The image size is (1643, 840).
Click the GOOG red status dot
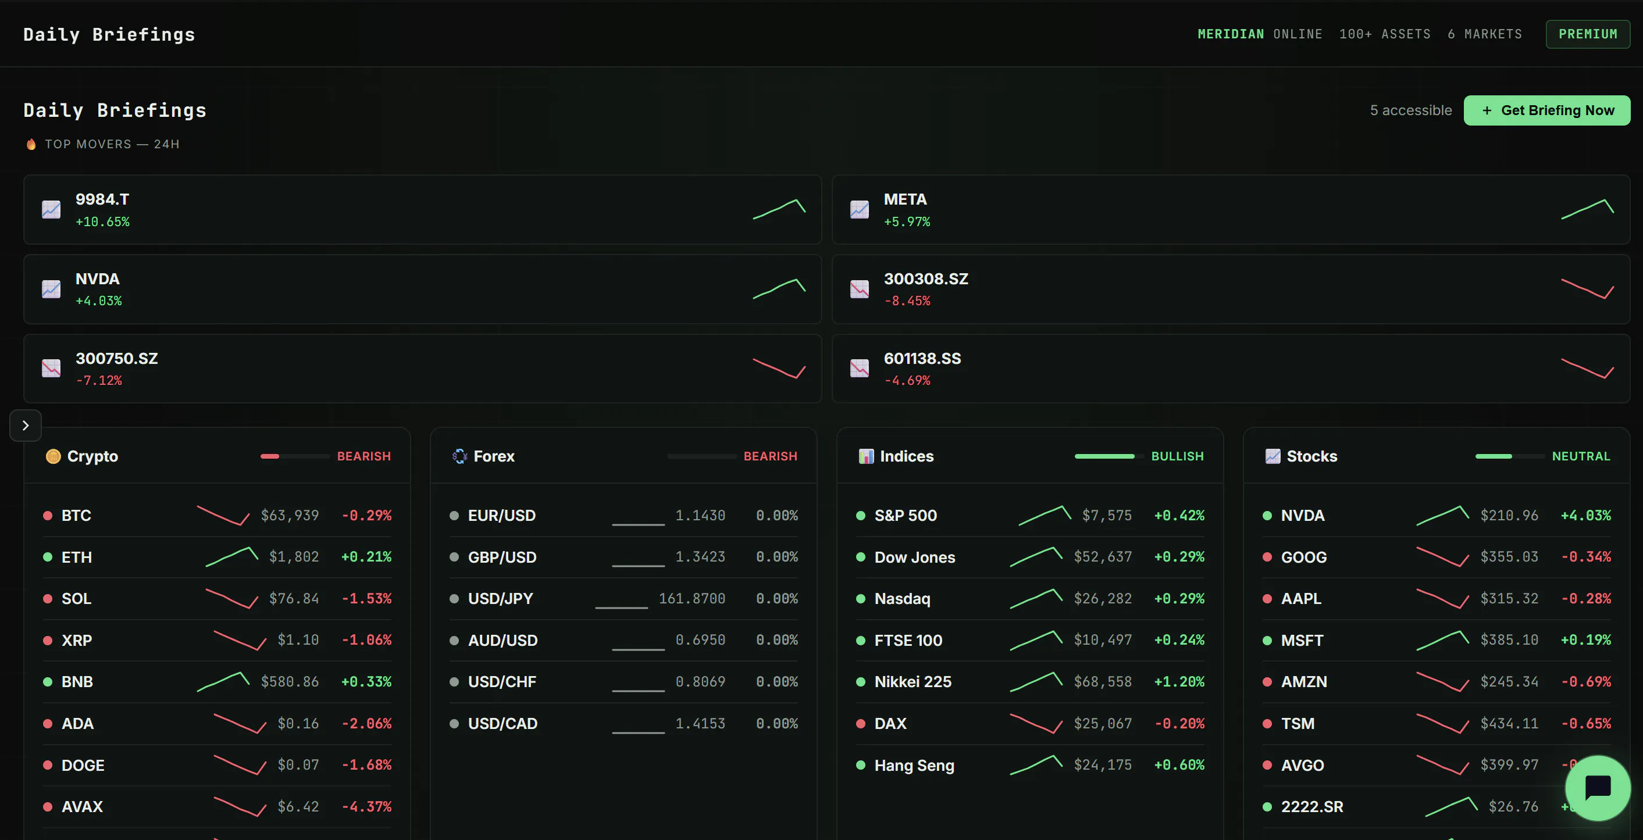coord(1267,557)
